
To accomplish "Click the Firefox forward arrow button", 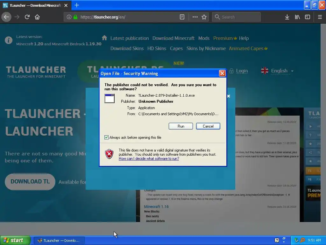I will [17, 17].
